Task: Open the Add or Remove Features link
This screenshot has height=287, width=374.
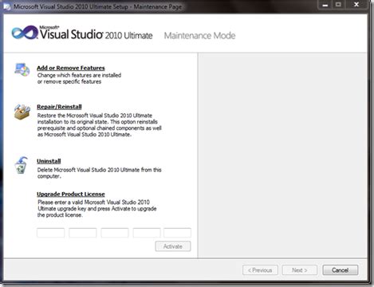Action: tap(71, 68)
